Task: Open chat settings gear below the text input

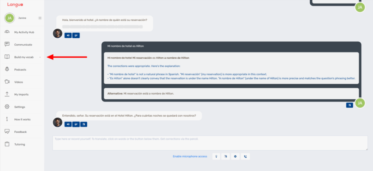Action: 235,157
